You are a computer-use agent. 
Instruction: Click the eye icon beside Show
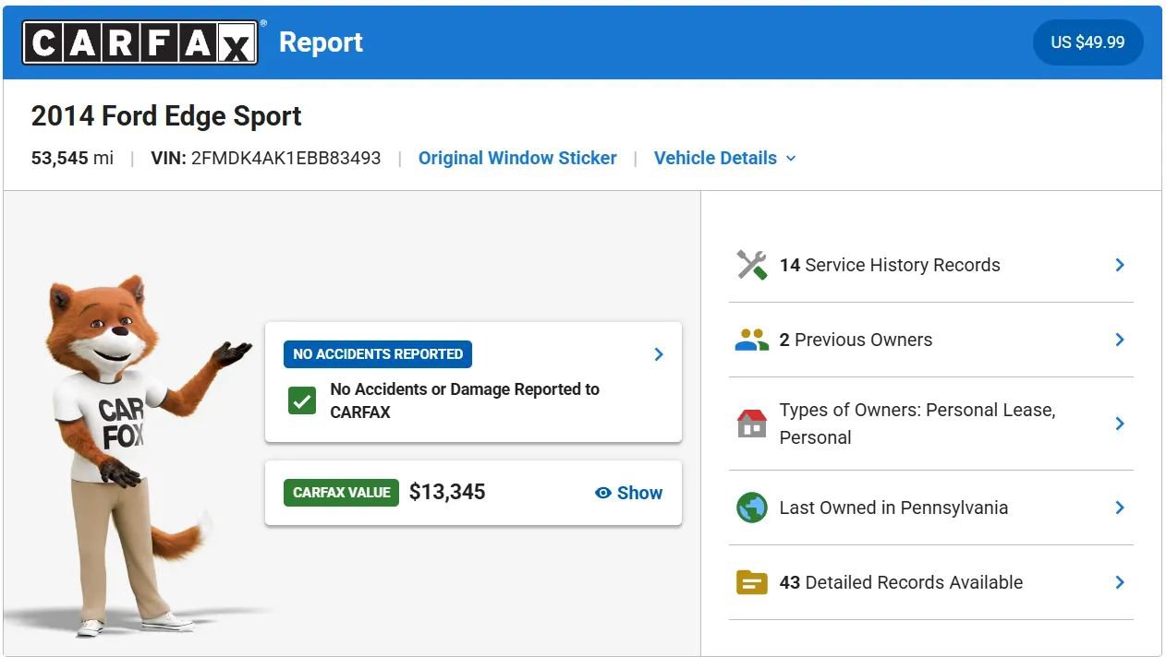[603, 493]
